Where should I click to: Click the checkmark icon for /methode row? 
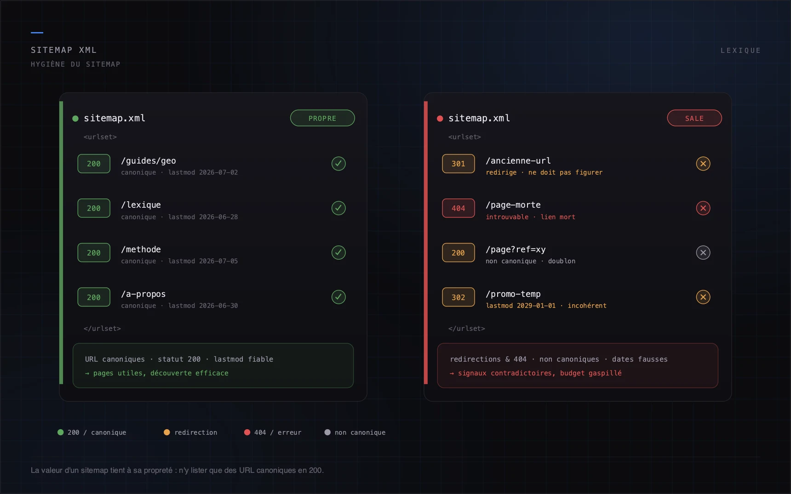(338, 252)
